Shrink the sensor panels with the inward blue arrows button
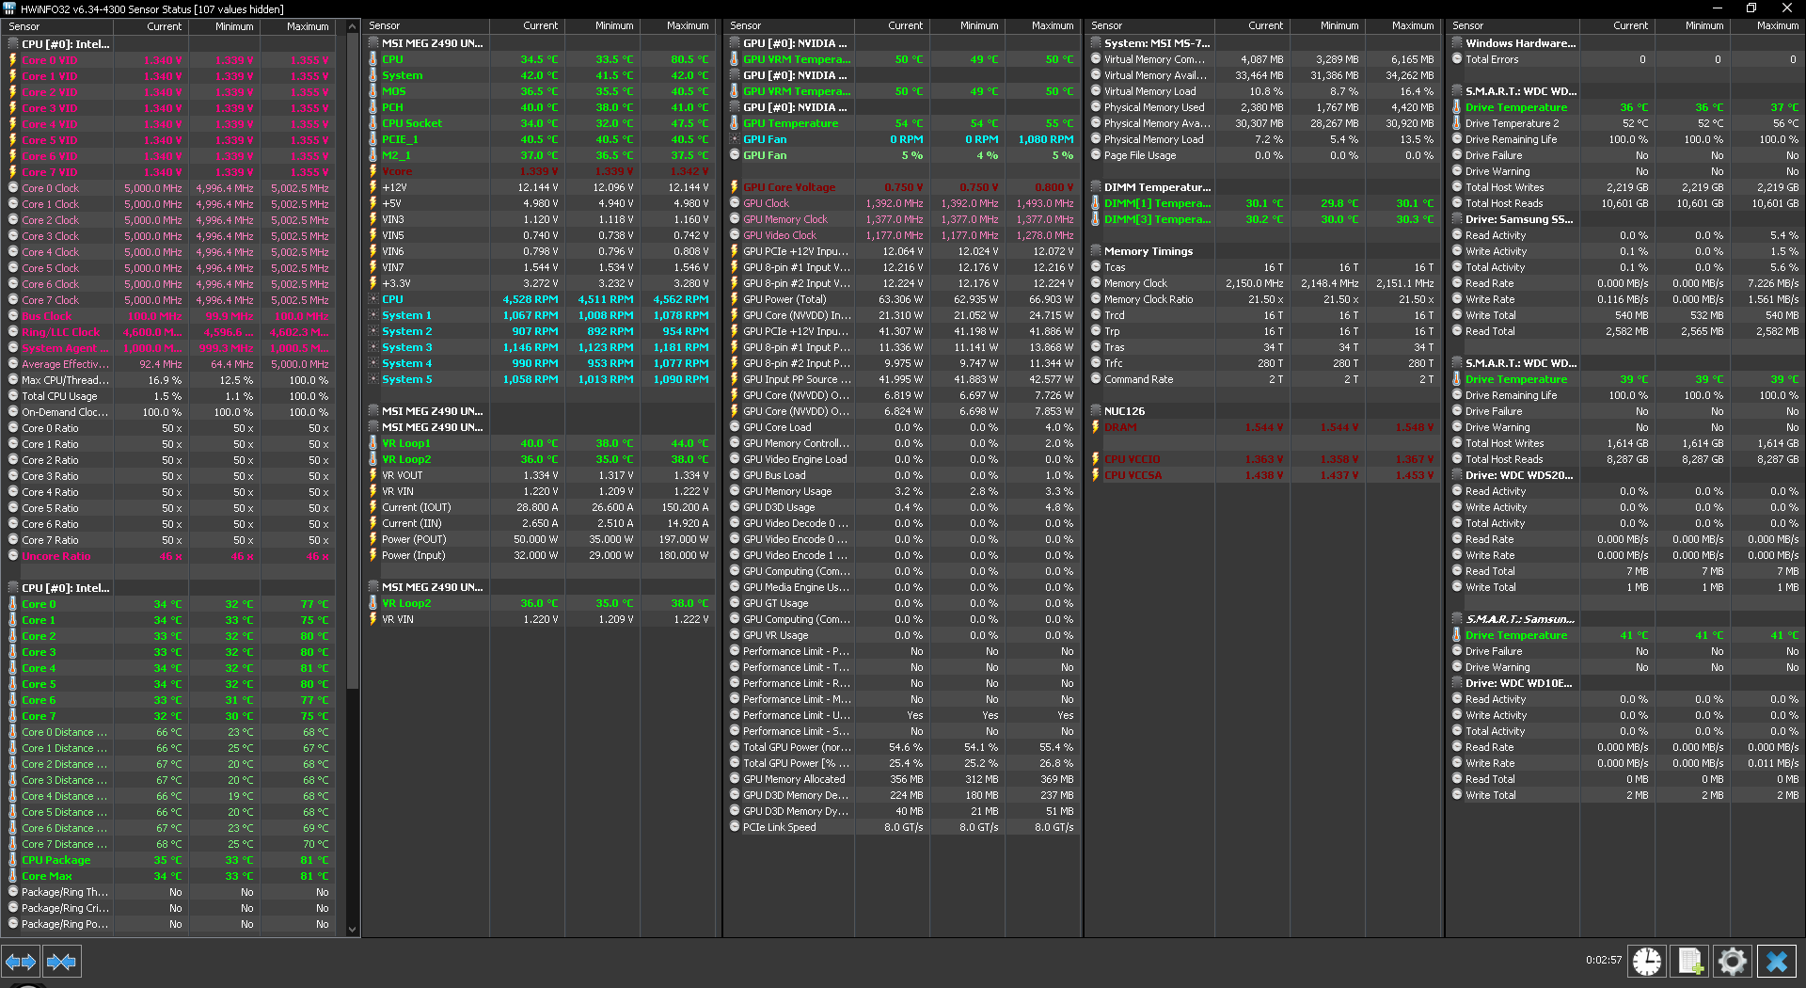Viewport: 1806px width, 988px height. coord(62,962)
